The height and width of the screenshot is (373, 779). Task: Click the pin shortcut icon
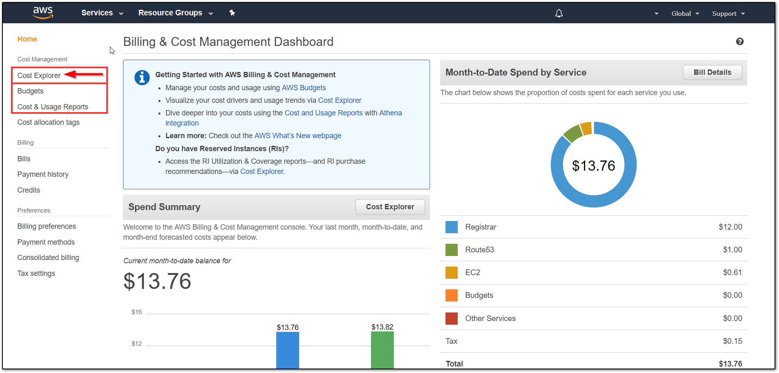click(x=232, y=13)
